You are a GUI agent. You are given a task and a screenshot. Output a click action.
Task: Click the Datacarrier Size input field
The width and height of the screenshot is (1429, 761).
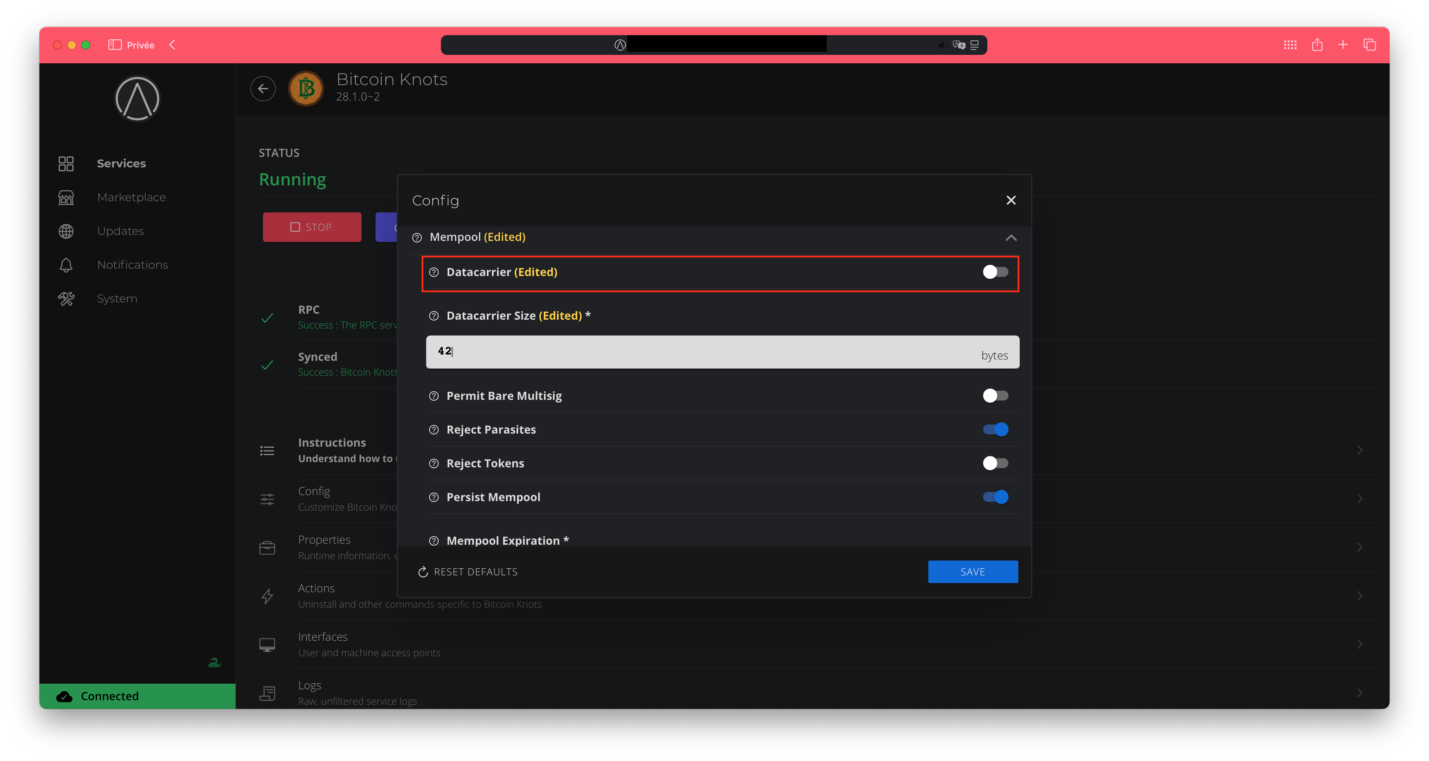722,352
